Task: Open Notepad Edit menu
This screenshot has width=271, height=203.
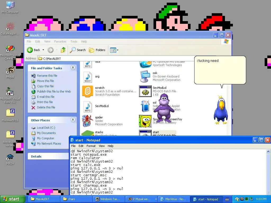Action: 81,146
